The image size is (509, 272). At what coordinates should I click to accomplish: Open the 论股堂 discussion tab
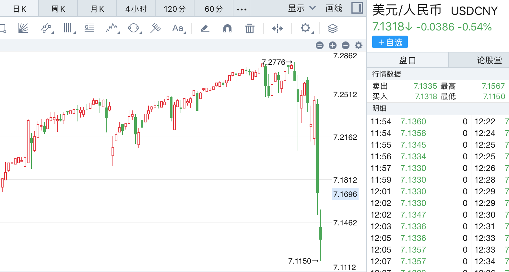489,60
